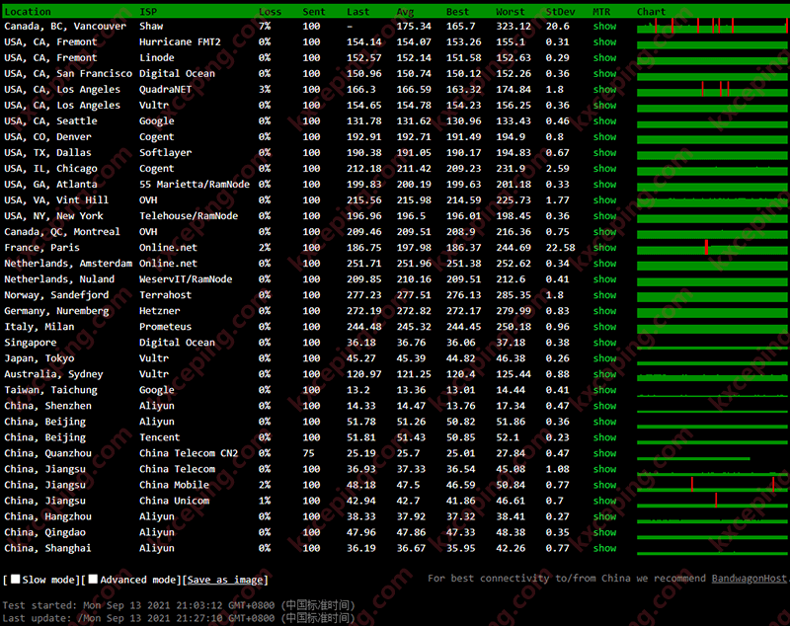Show MTR for Hangzhou Aliyun row
This screenshot has width=790, height=626.
point(604,516)
